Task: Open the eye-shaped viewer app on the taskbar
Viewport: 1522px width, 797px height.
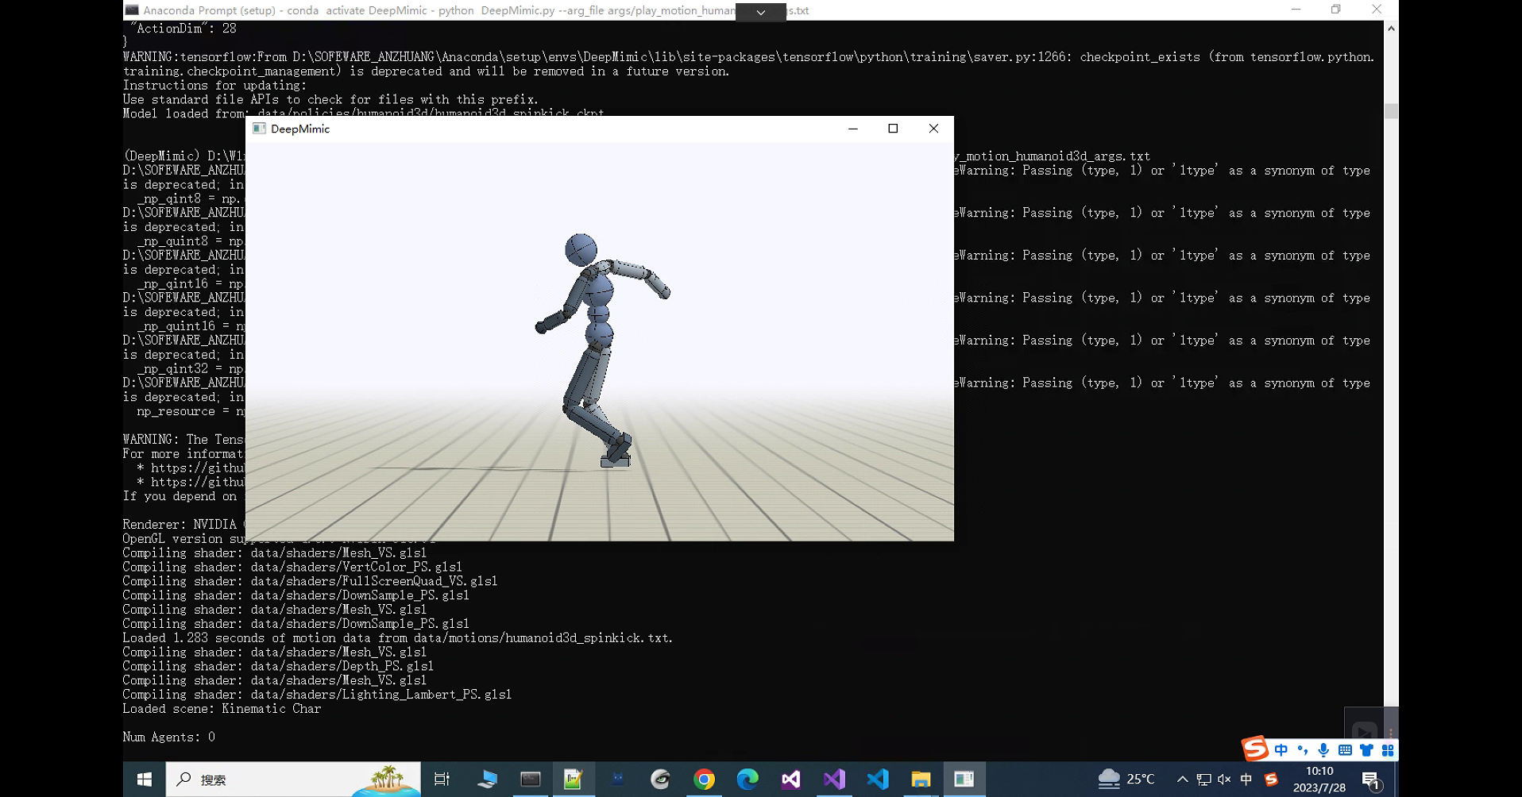Action: 659,779
